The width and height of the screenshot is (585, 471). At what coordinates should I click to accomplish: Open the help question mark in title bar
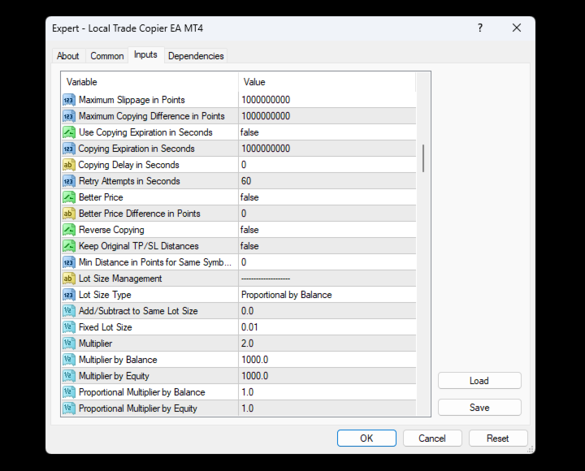480,28
